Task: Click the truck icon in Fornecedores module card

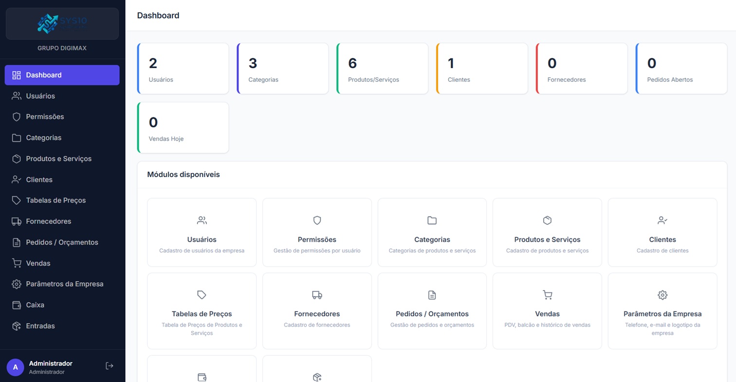Action: coord(317,295)
